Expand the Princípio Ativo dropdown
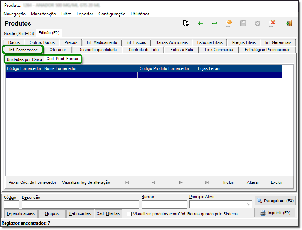The image size is (302, 230). 248,204
